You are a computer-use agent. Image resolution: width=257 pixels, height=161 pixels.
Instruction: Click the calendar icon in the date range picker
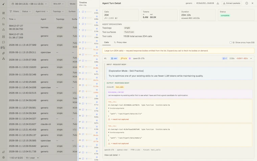pos(13,4)
